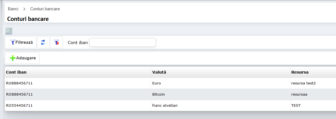Screen dimensions: 336x119
Task: Click the resursaa resource cell
Action: click(299, 94)
